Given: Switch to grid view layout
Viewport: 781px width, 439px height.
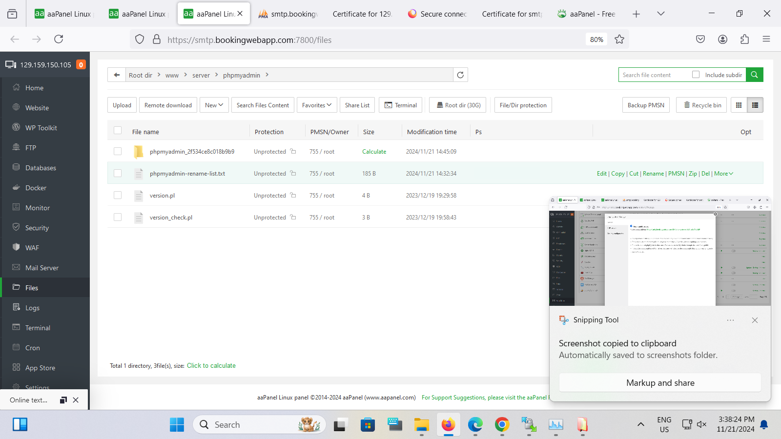Looking at the screenshot, I should tap(739, 105).
